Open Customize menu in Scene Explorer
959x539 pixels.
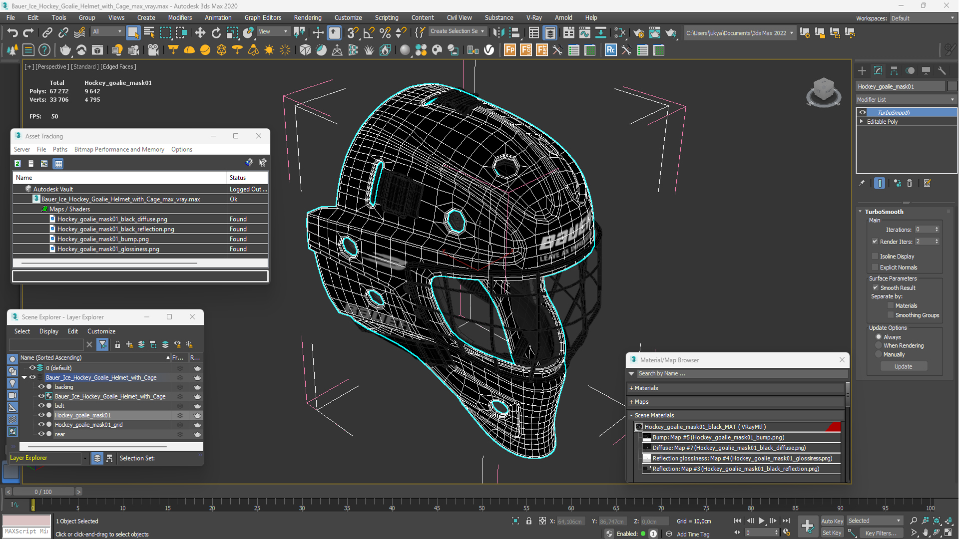point(101,331)
